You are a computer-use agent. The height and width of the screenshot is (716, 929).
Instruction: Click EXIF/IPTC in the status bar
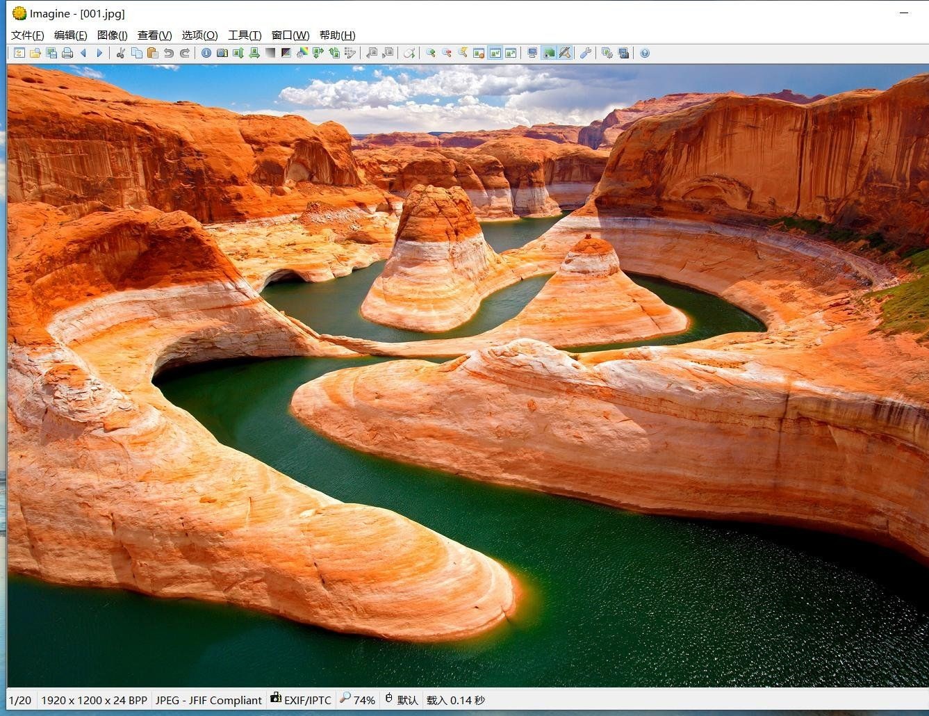click(301, 700)
